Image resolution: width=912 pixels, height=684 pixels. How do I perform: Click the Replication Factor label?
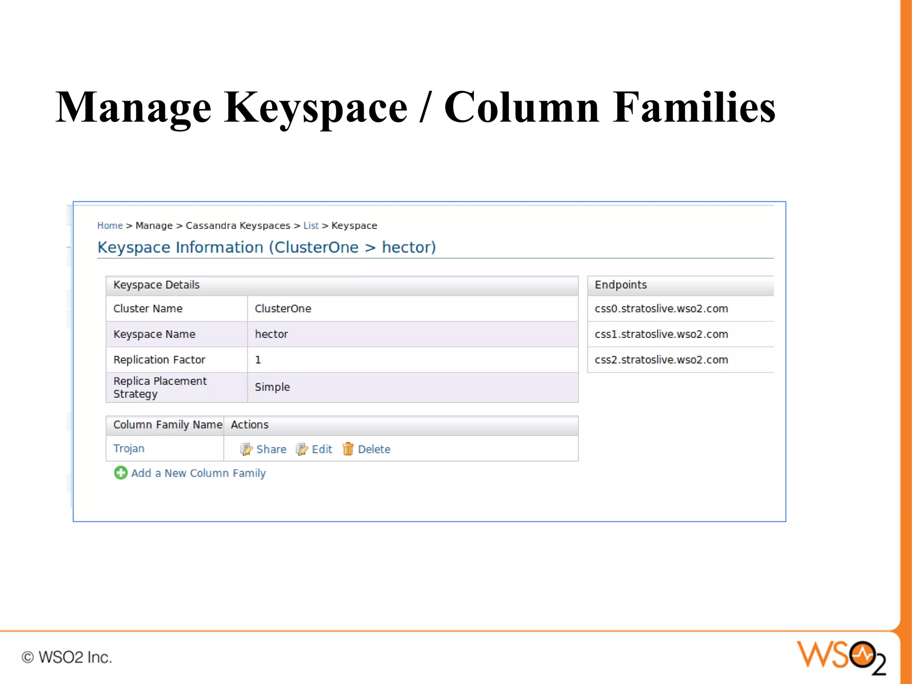coord(159,359)
